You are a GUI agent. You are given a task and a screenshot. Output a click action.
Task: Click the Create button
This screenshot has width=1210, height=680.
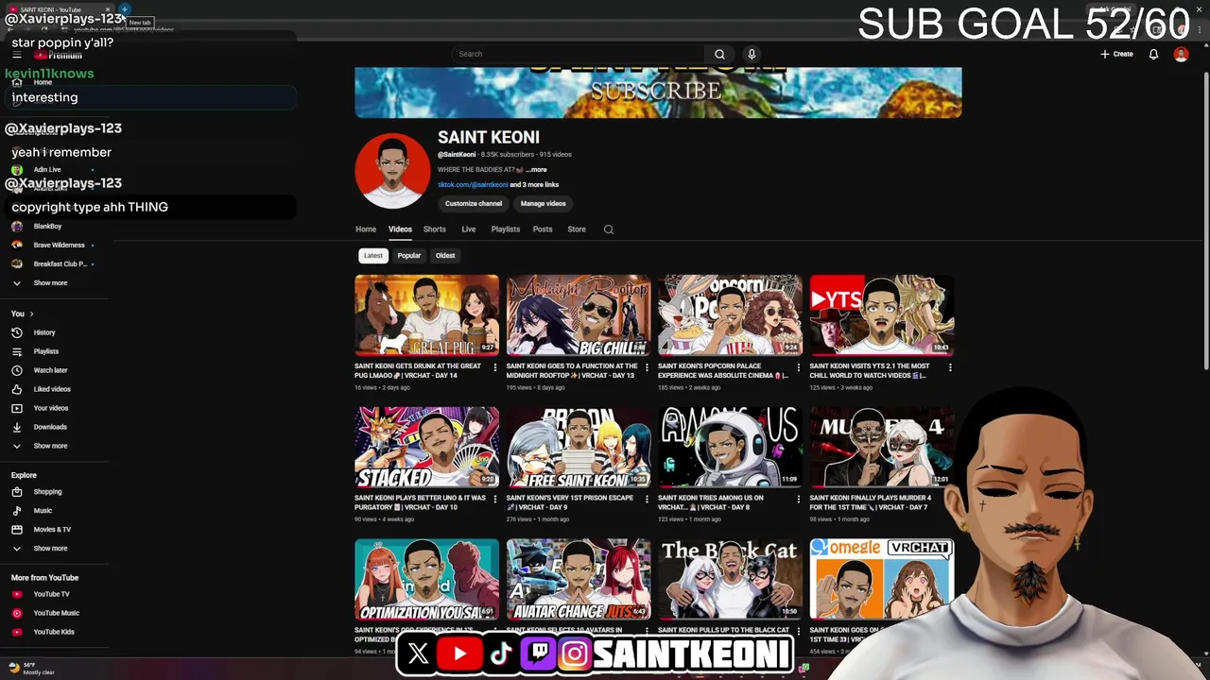[x=1116, y=54]
